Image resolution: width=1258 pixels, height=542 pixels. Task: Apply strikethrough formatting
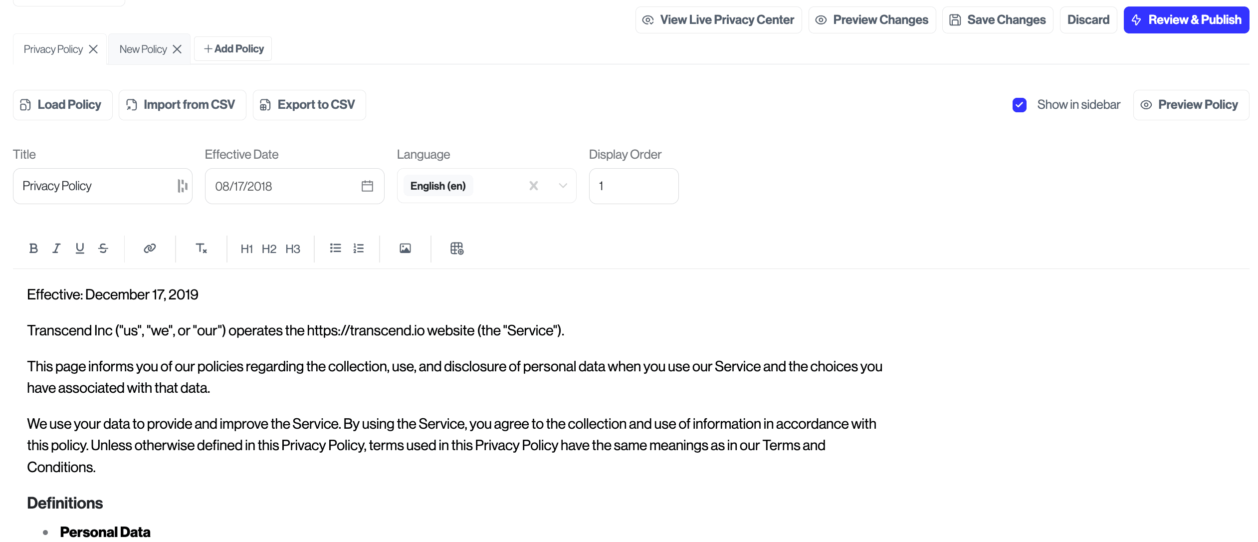[x=103, y=249]
